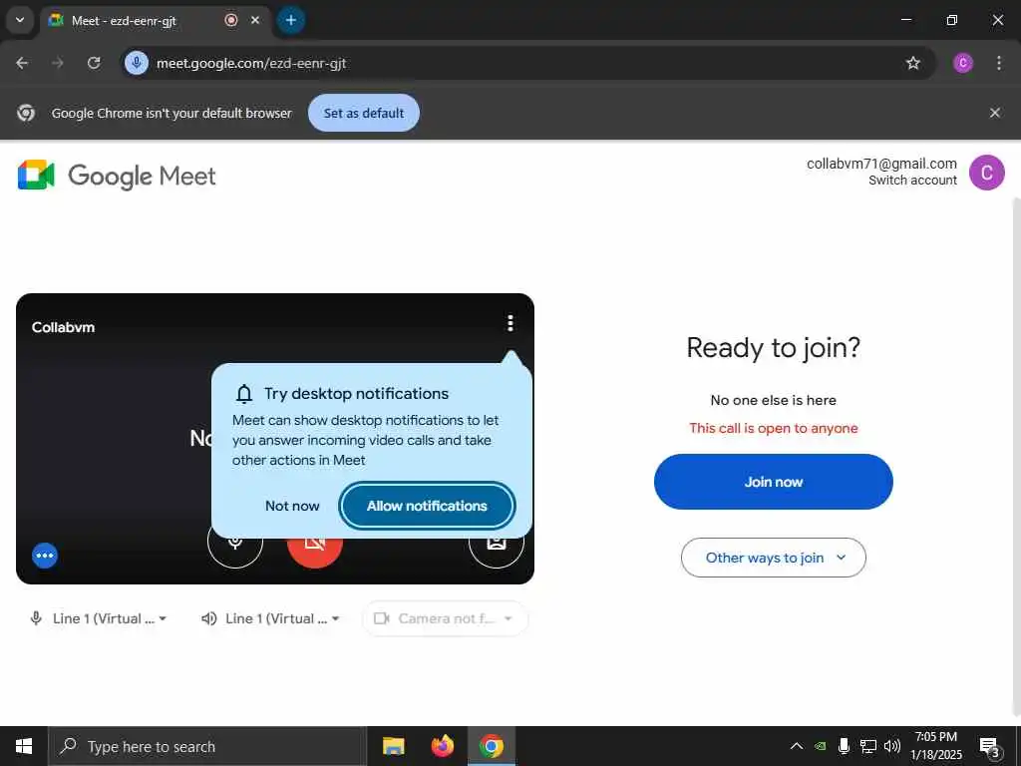
Task: Click the NVIDIA tray icon
Action: pos(821,746)
